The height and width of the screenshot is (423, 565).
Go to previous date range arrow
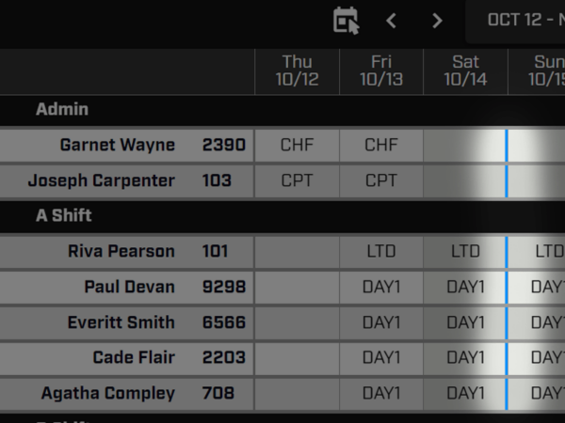click(x=392, y=21)
